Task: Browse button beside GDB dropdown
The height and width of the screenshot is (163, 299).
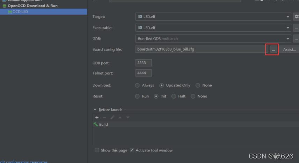Action: point(296,39)
